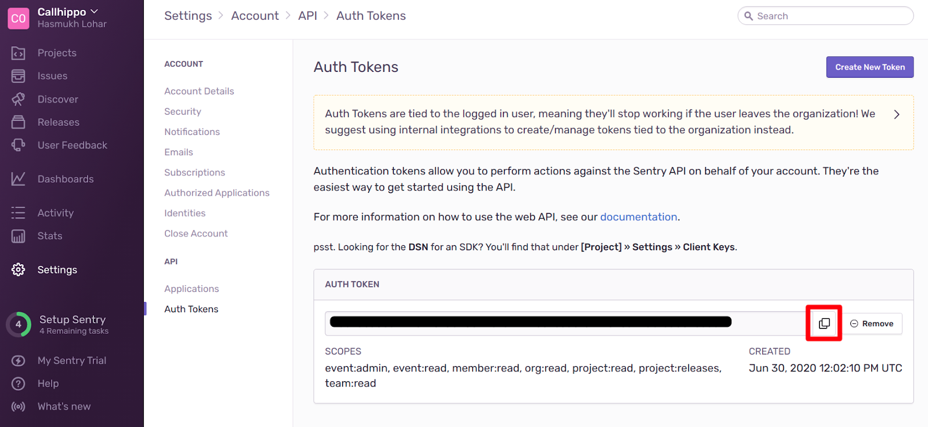The image size is (928, 427).
Task: Click Account in the breadcrumb
Action: point(255,16)
